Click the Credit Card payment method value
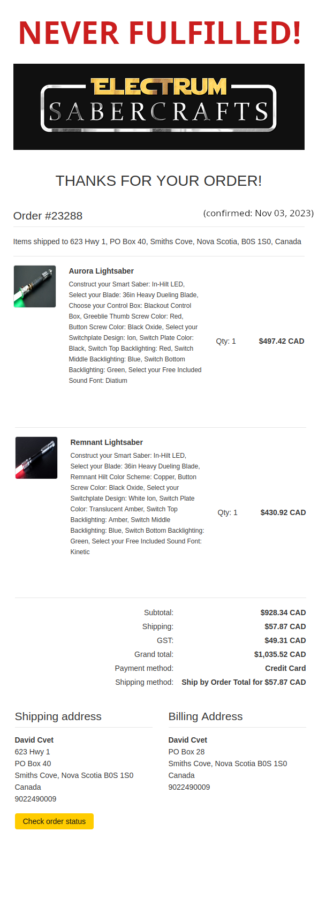Viewport: 326px width, 907px height. (285, 668)
